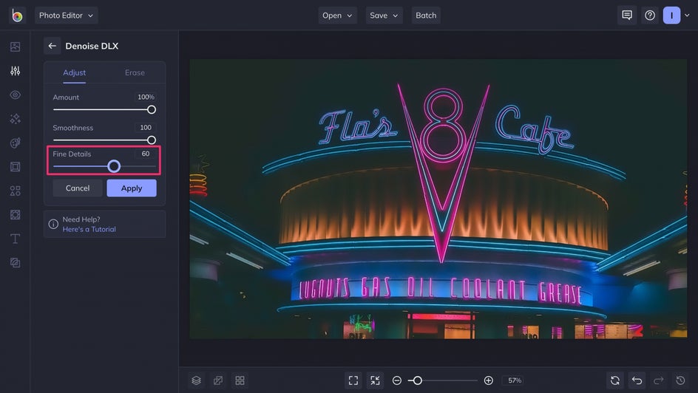Open the help question mark icon
This screenshot has height=393, width=698.
pos(650,16)
